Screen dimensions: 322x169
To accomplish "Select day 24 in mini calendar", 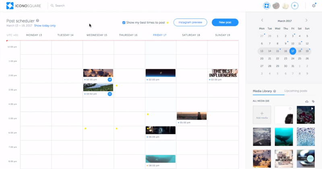I will click(x=293, y=58).
